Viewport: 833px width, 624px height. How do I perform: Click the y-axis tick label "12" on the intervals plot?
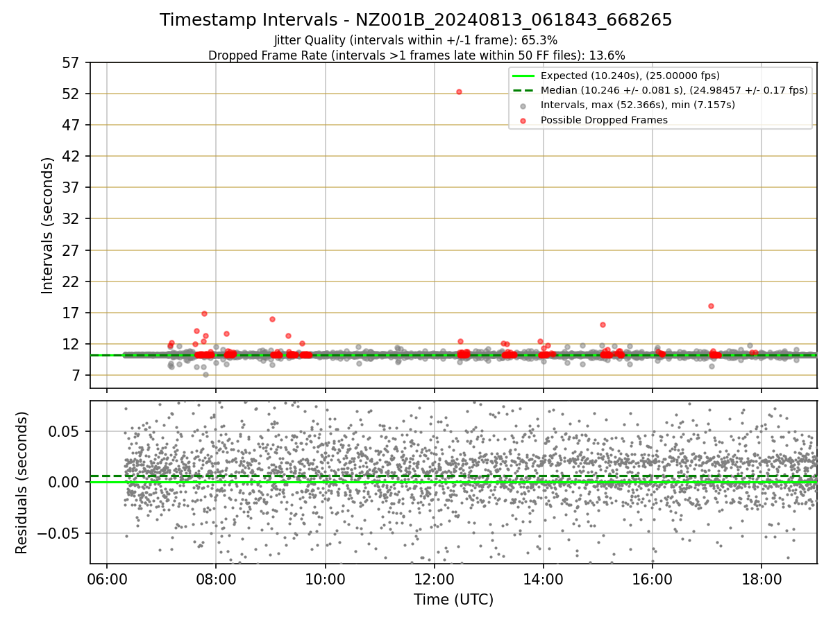72,344
